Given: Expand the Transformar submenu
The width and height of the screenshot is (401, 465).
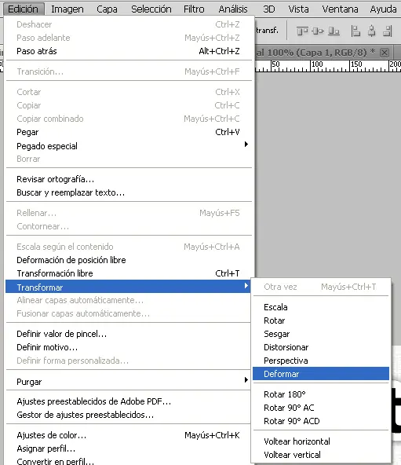Looking at the screenshot, I should [x=129, y=287].
